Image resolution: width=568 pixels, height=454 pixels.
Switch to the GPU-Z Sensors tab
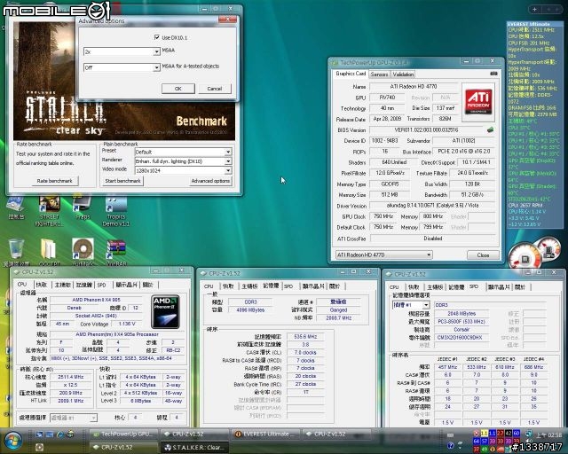(379, 74)
